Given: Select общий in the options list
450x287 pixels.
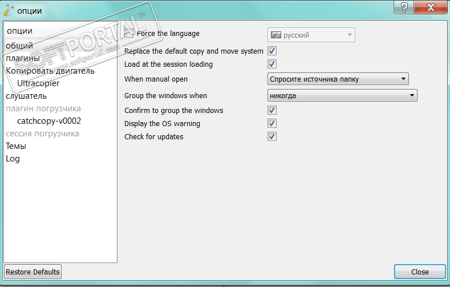Looking at the screenshot, I should [x=60, y=46].
